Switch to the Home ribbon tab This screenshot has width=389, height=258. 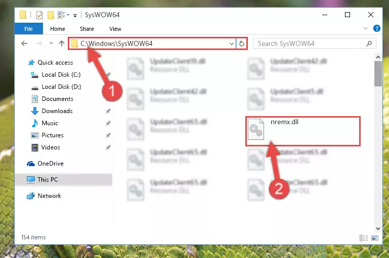(x=58, y=29)
